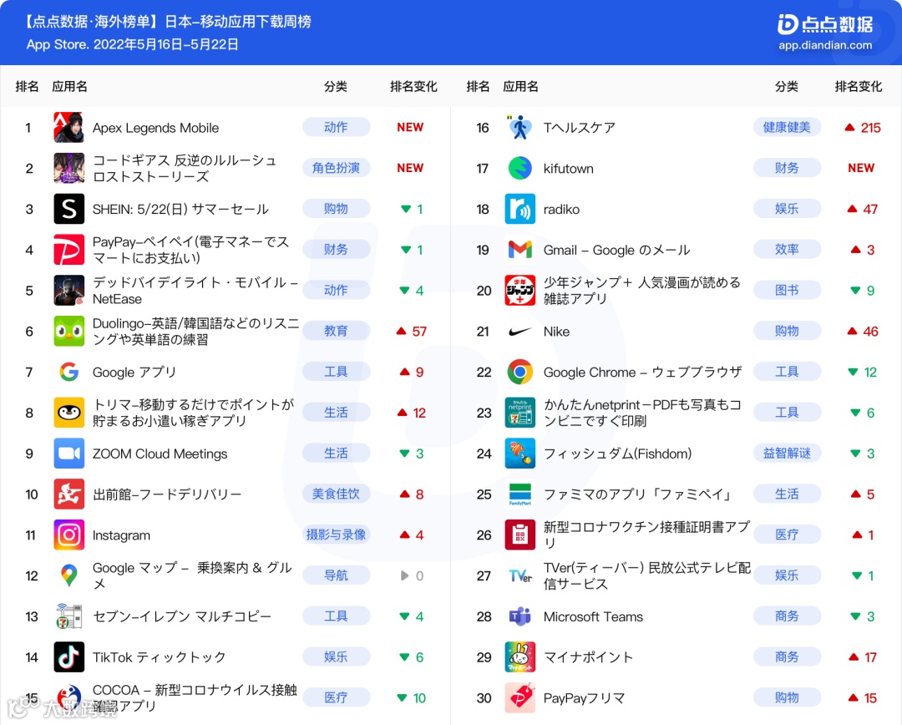
Task: Click the TikTok app icon
Action: [x=68, y=657]
